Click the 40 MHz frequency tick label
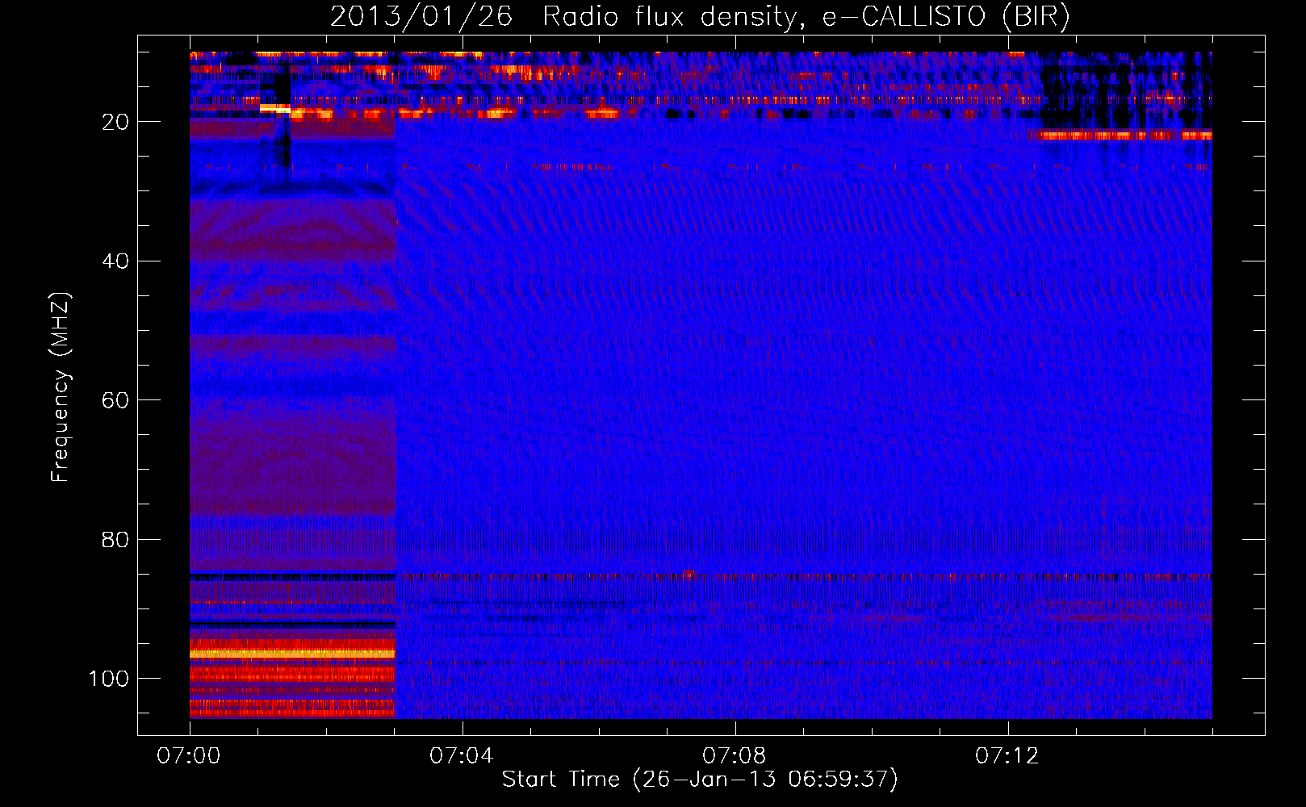 tap(115, 261)
